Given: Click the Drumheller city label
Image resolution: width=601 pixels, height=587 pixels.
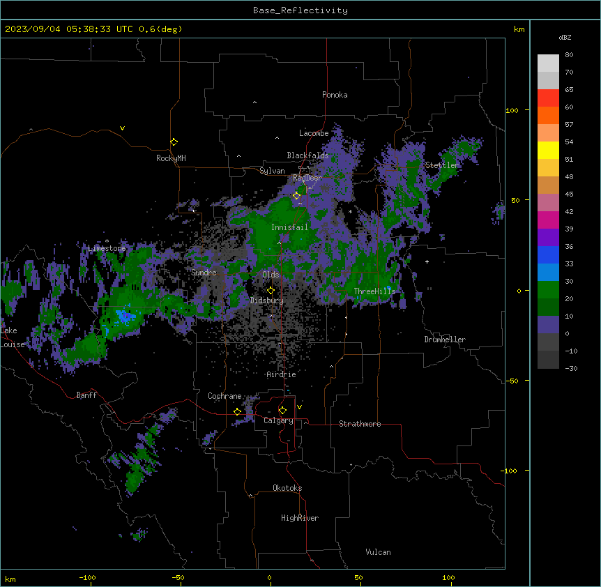Looking at the screenshot, I should [445, 340].
